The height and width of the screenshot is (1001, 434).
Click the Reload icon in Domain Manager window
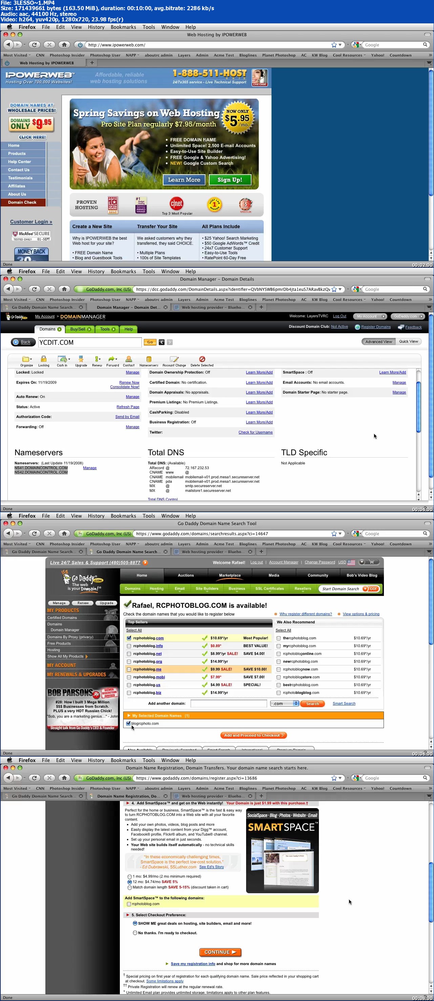click(34, 289)
